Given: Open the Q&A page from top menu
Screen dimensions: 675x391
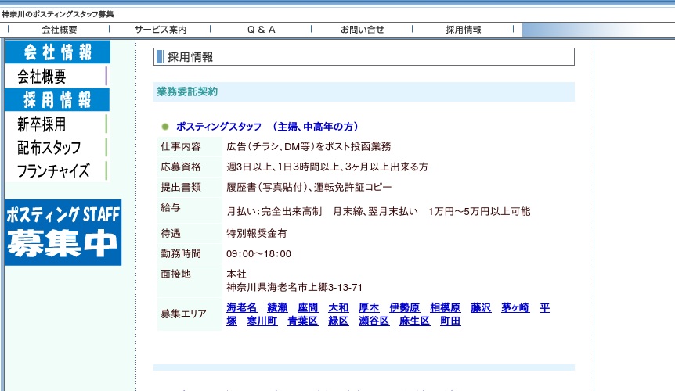Looking at the screenshot, I should (262, 30).
